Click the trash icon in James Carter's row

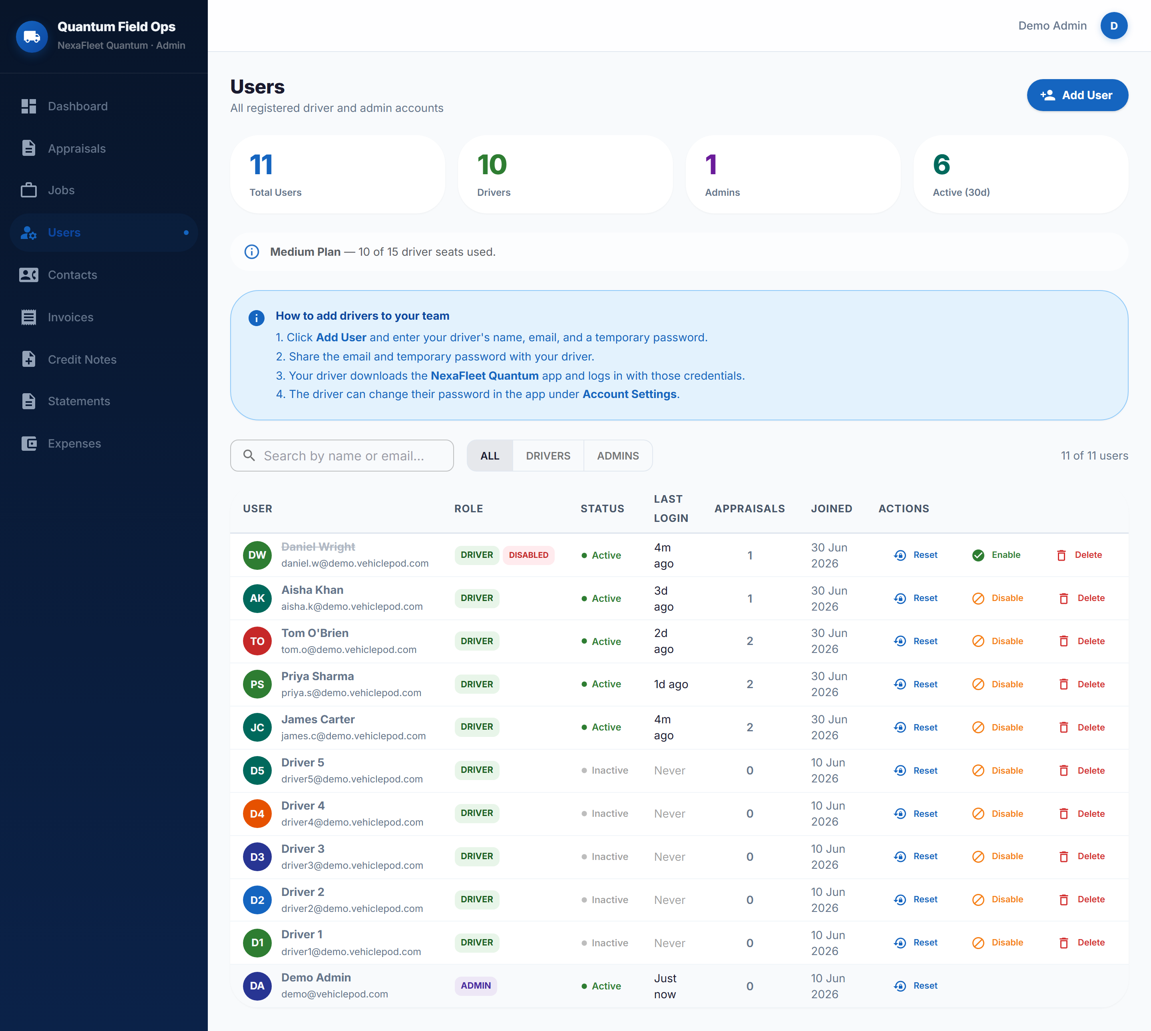[1064, 727]
